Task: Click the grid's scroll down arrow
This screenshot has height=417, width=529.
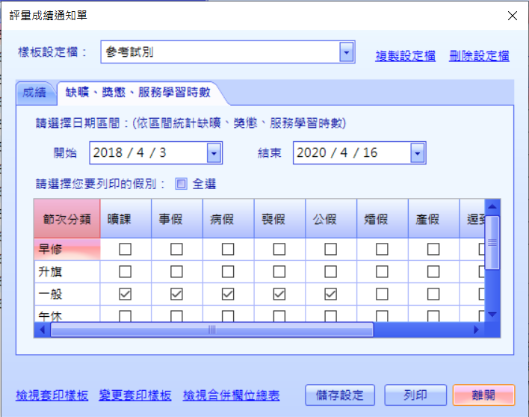Action: 492,315
